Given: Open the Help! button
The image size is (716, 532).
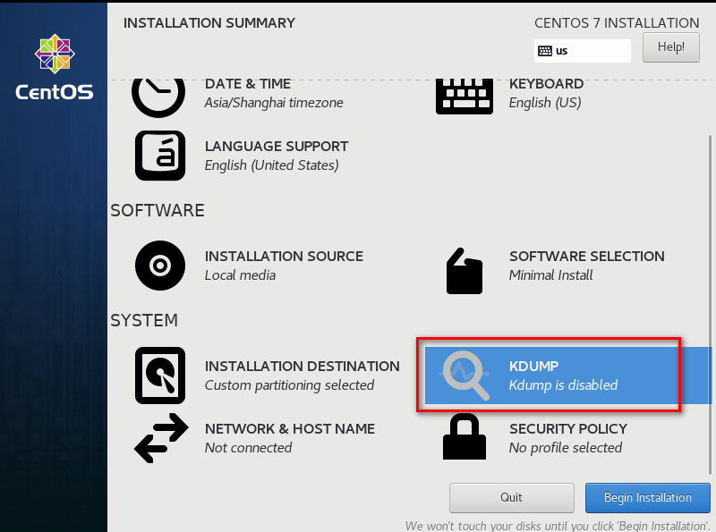Looking at the screenshot, I should (670, 47).
